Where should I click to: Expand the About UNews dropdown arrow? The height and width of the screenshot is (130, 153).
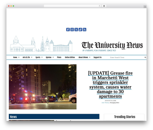click(x=90, y=57)
